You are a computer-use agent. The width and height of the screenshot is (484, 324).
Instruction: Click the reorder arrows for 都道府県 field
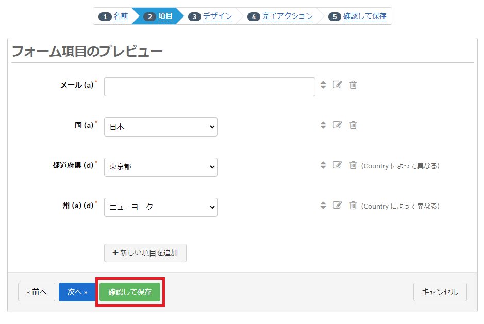click(x=323, y=165)
